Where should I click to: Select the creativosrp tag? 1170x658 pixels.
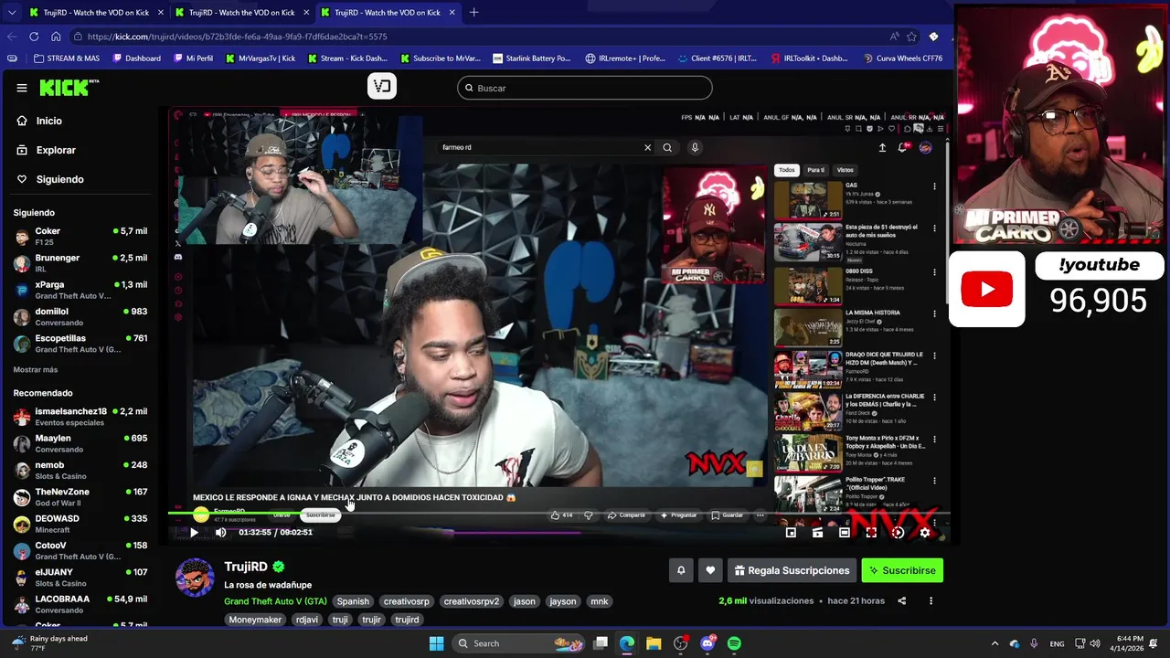pos(406,601)
